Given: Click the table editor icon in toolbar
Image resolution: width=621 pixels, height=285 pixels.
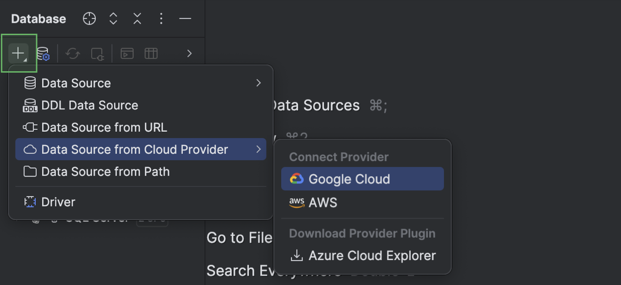Looking at the screenshot, I should click(151, 53).
